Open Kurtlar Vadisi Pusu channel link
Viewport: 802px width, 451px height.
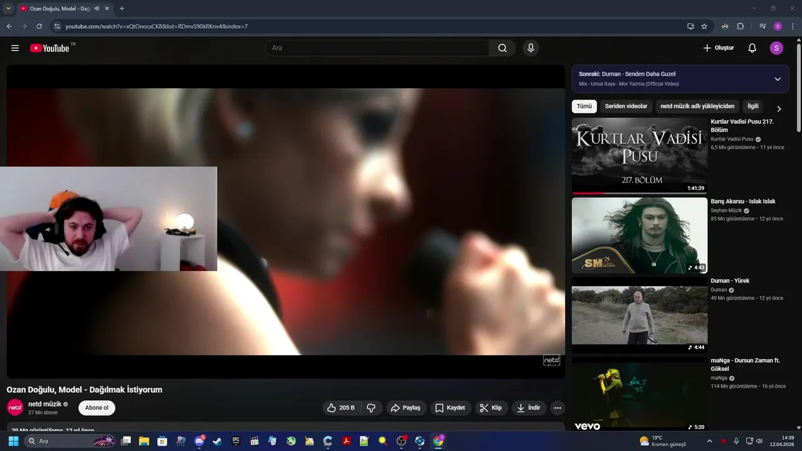pyautogui.click(x=732, y=139)
